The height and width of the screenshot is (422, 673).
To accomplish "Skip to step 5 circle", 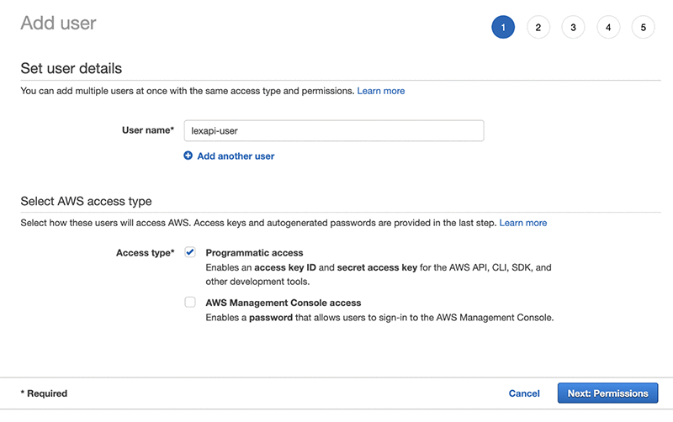I will [x=644, y=28].
